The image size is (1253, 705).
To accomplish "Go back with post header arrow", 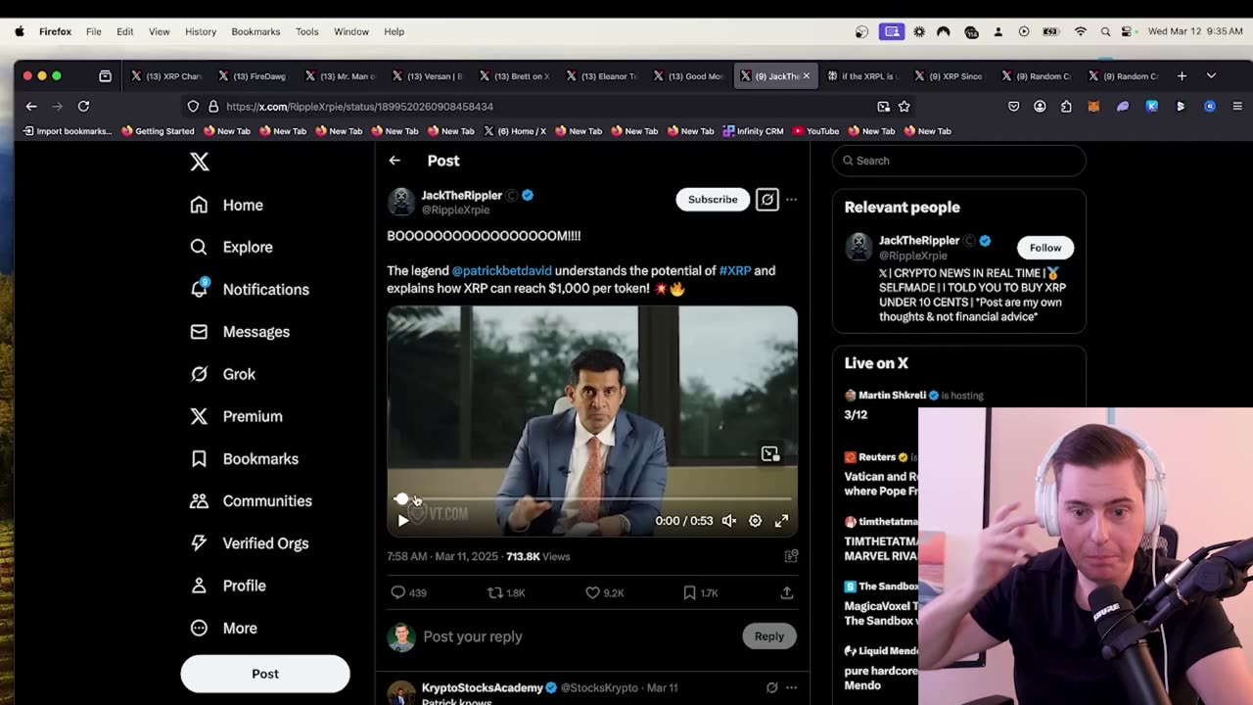I will click(x=394, y=161).
